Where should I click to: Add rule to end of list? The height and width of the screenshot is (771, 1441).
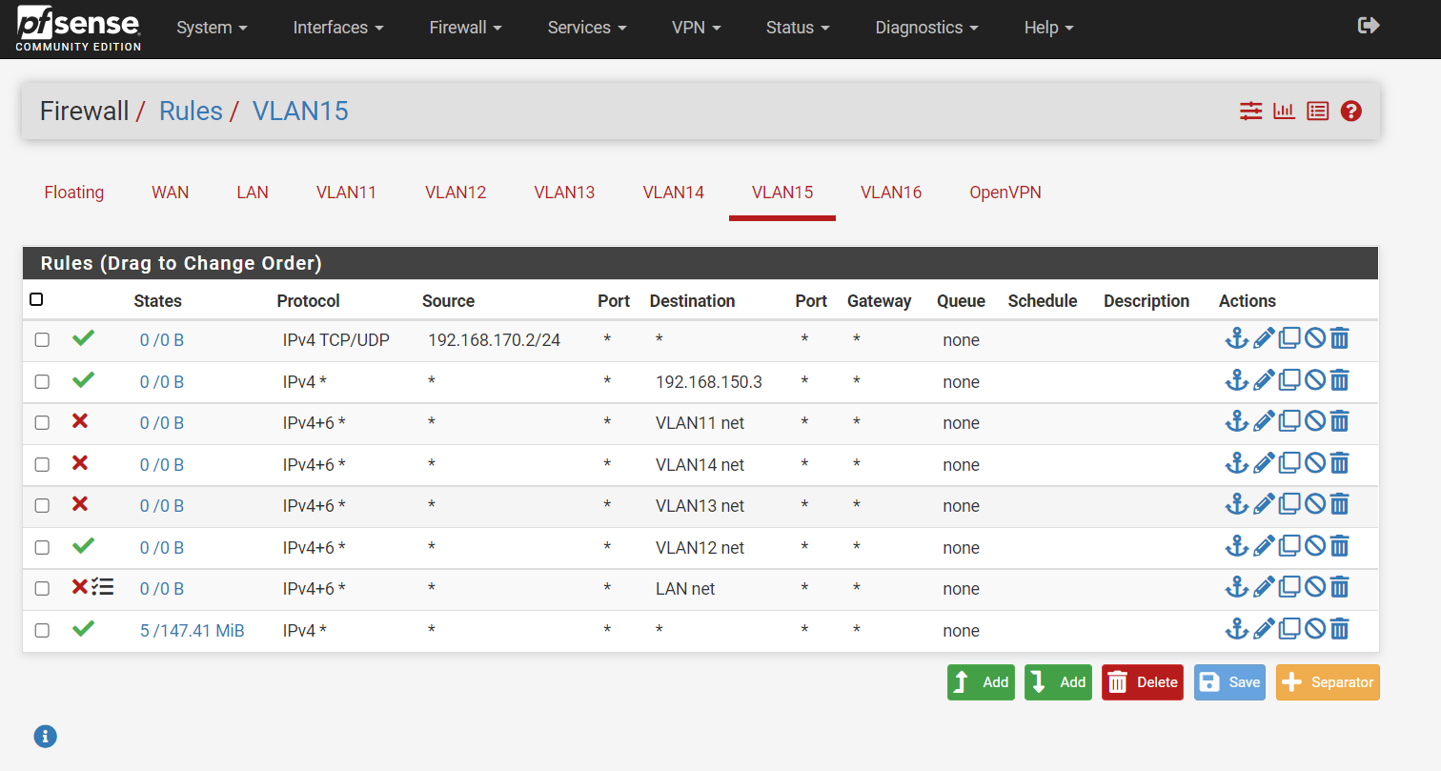1058,682
